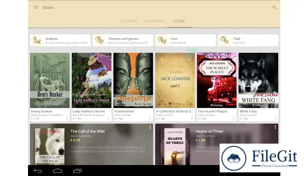Select the Store tab
The height and width of the screenshot is (176, 304).
click(x=179, y=21)
